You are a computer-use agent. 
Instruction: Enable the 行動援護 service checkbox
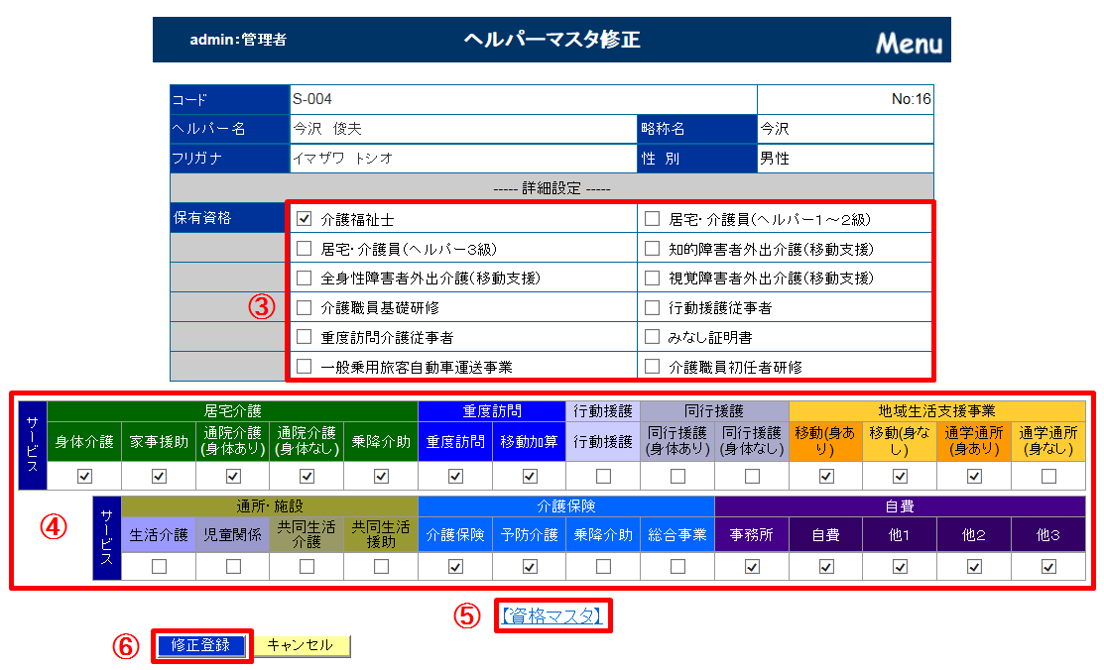603,477
